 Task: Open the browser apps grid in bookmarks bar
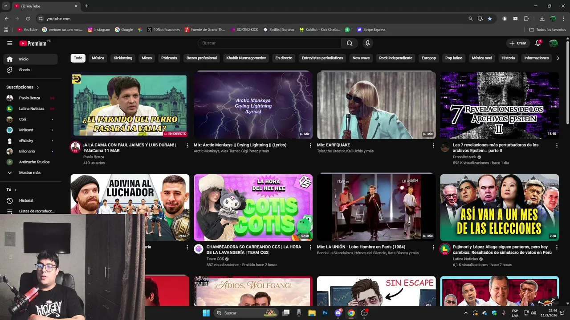[6, 30]
